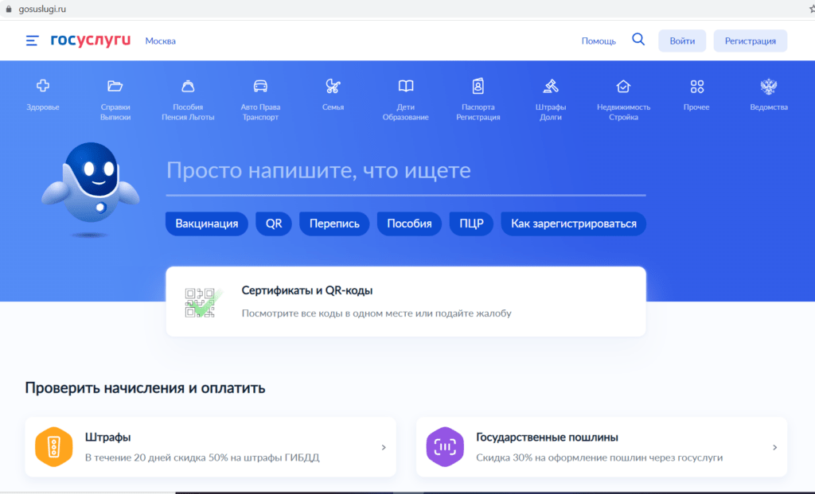Open the Авто Права Транспорт car icon
815x494 pixels.
coord(260,86)
